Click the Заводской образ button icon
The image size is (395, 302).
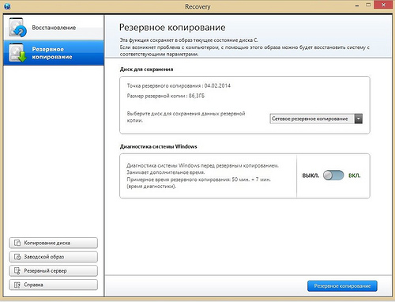[x=17, y=257]
